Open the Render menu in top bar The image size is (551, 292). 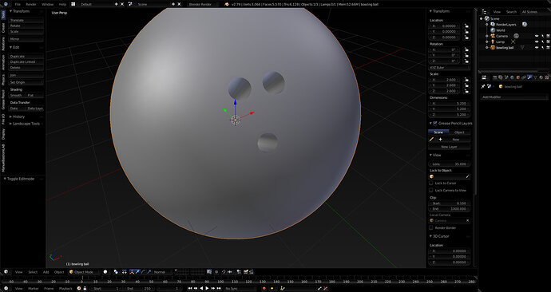pyautogui.click(x=31, y=4)
